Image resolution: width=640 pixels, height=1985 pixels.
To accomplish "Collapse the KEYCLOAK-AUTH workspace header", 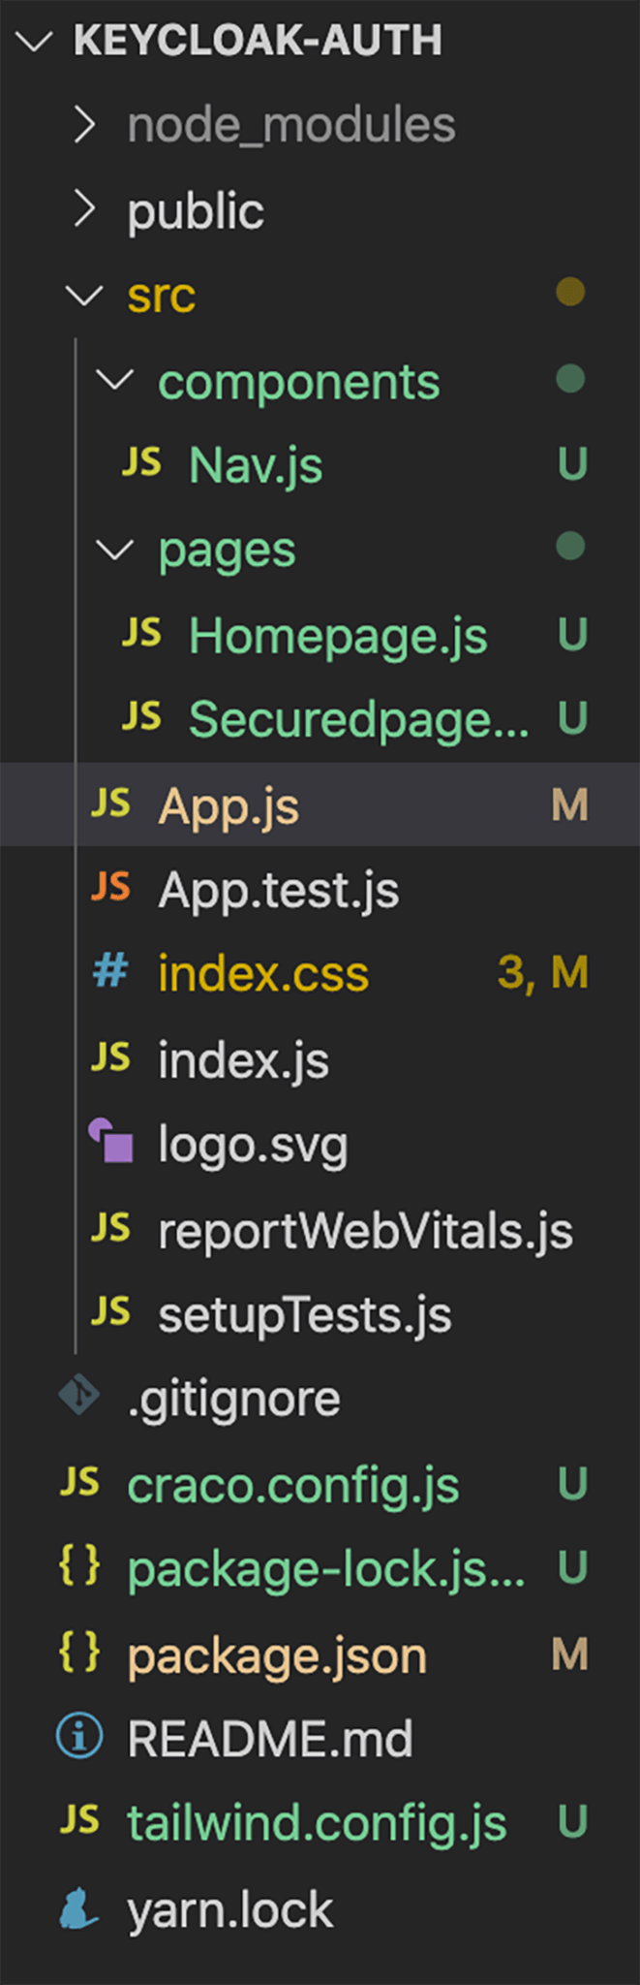I will tap(35, 41).
